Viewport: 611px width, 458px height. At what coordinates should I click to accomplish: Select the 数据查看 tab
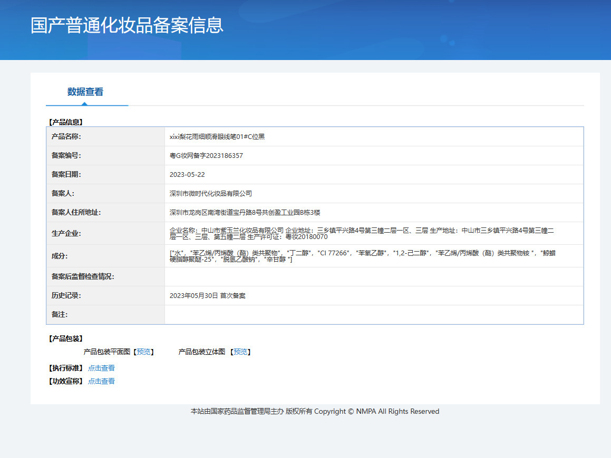tap(85, 92)
